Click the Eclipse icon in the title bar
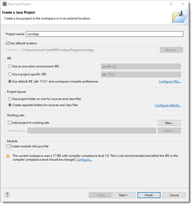 (5, 4)
